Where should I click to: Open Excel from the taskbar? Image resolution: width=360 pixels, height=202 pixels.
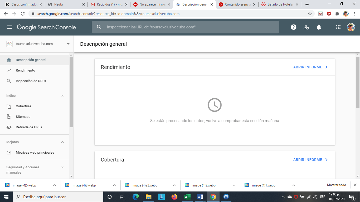187,197
